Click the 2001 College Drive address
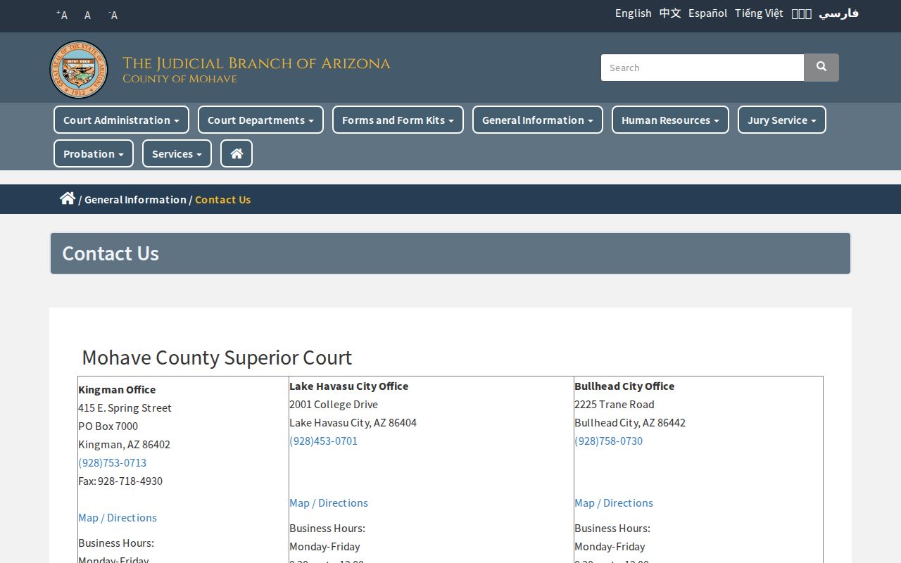The height and width of the screenshot is (563, 901). tap(334, 404)
